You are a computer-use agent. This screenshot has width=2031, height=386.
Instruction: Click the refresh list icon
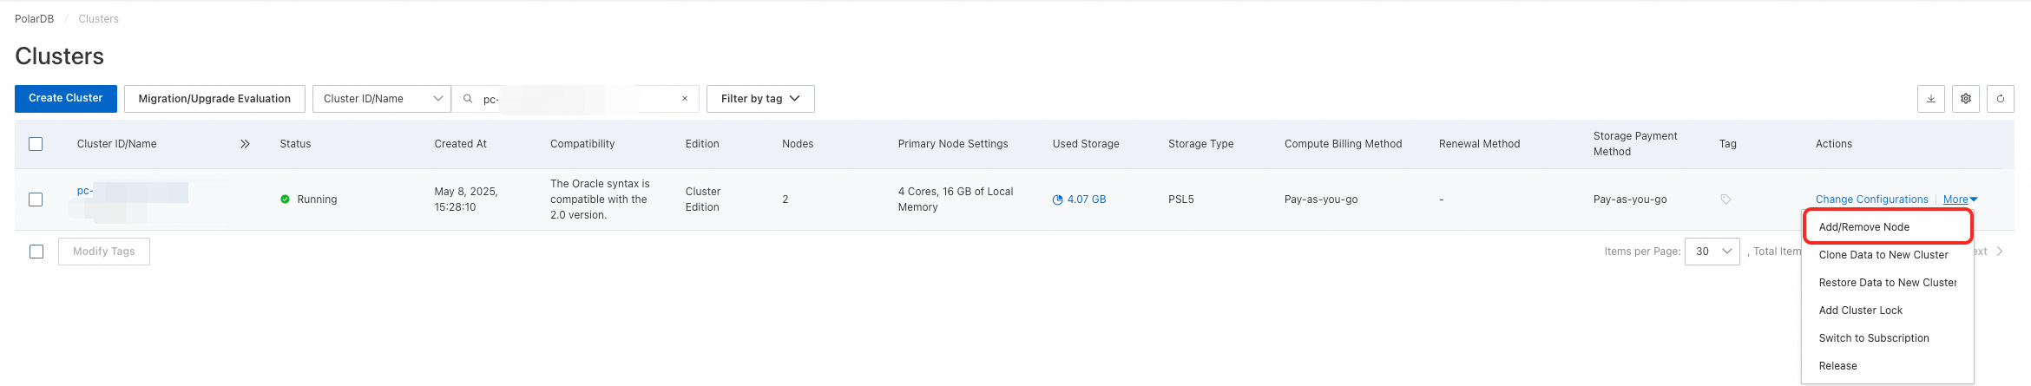click(2000, 99)
